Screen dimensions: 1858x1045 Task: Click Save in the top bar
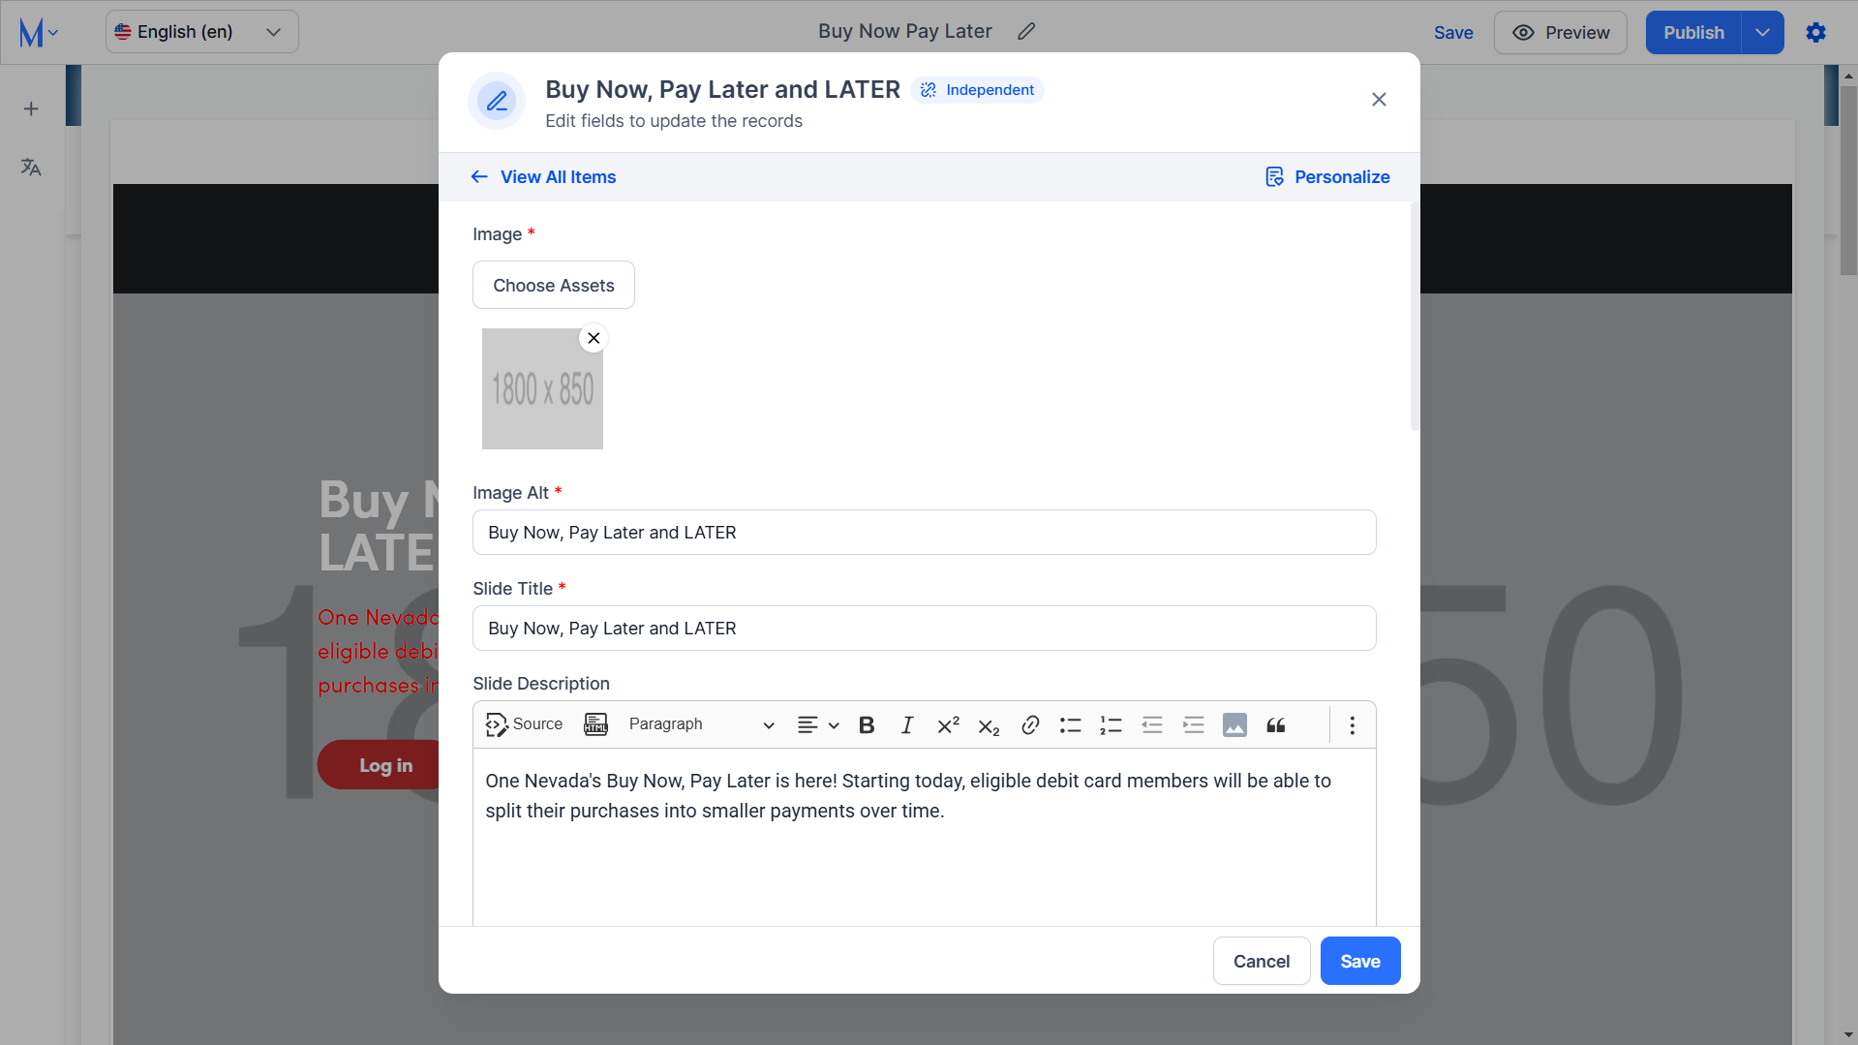pyautogui.click(x=1453, y=32)
